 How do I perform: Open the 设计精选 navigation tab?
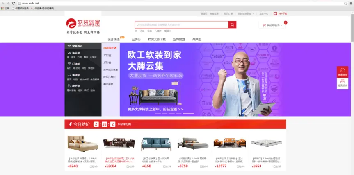click(114, 39)
